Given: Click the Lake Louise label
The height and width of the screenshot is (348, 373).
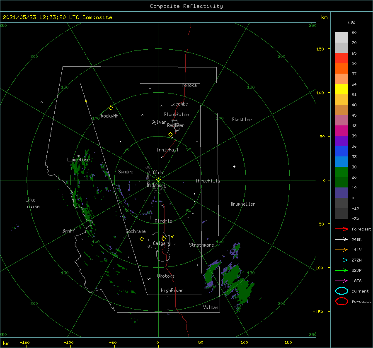Looking at the screenshot, I should pyautogui.click(x=32, y=203).
